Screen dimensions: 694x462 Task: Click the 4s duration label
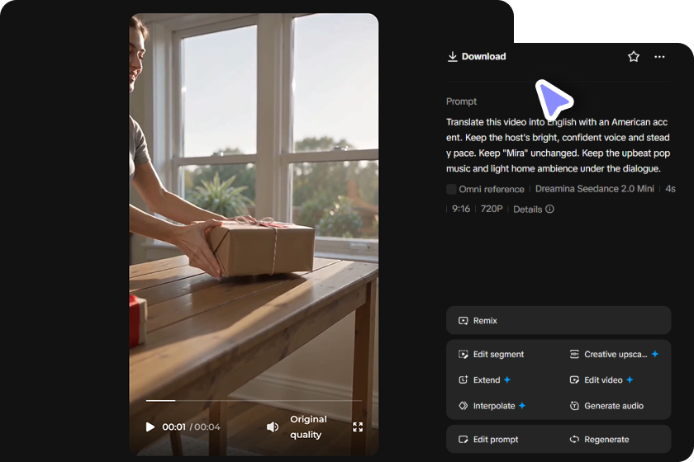[670, 189]
